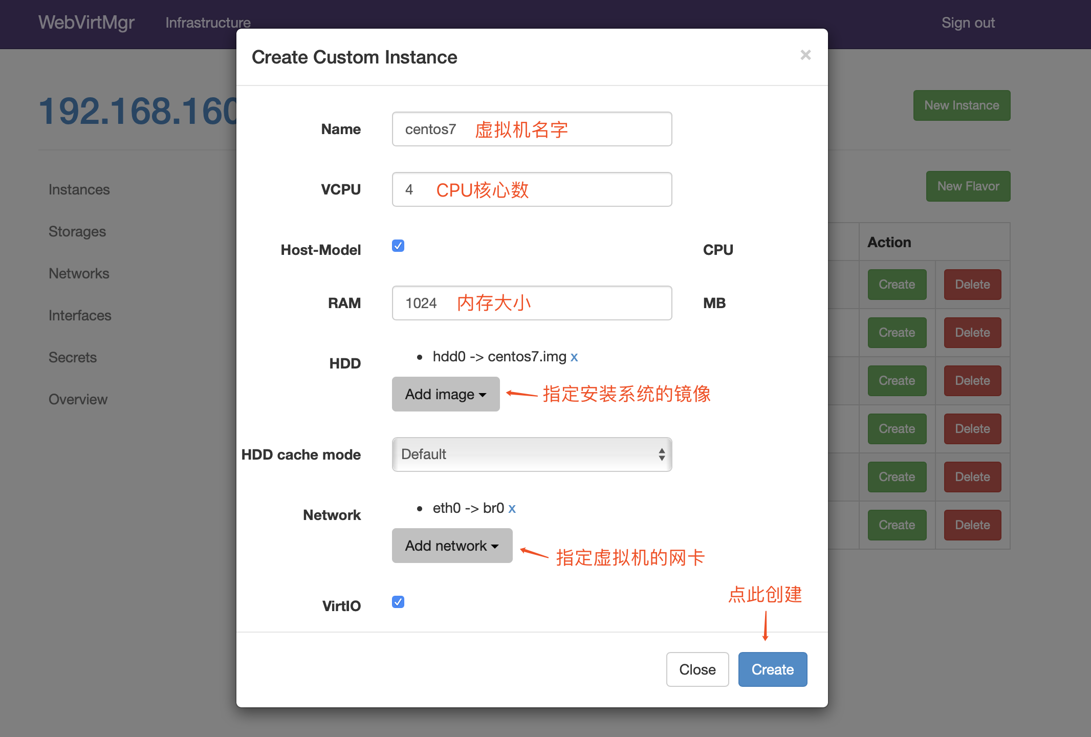Viewport: 1091px width, 737px height.
Task: Click the WebVirtMgr brand logo
Action: [86, 23]
